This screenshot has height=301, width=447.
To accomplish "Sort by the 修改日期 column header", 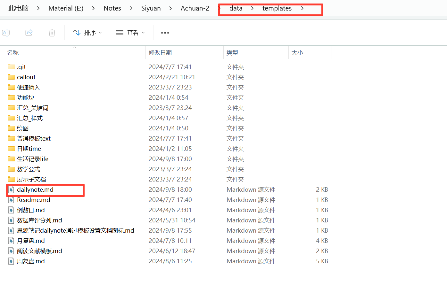I will coord(160,53).
